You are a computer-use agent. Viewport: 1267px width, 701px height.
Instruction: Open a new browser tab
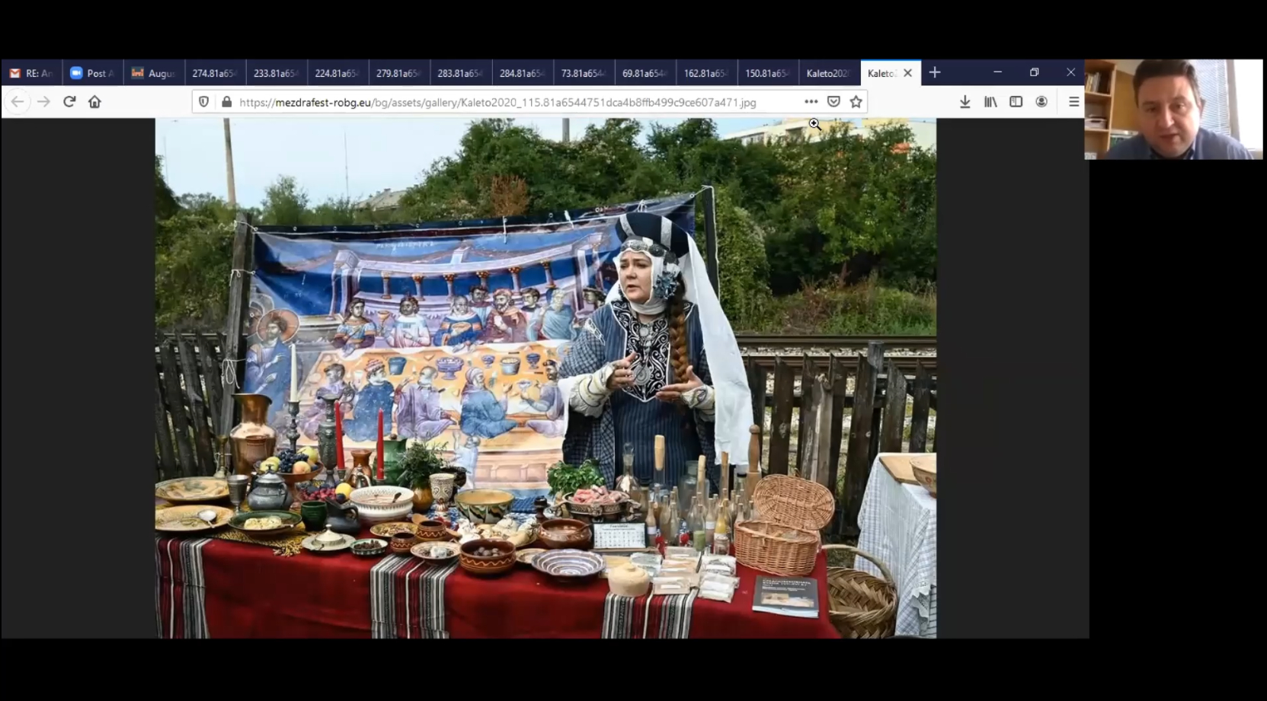click(935, 73)
